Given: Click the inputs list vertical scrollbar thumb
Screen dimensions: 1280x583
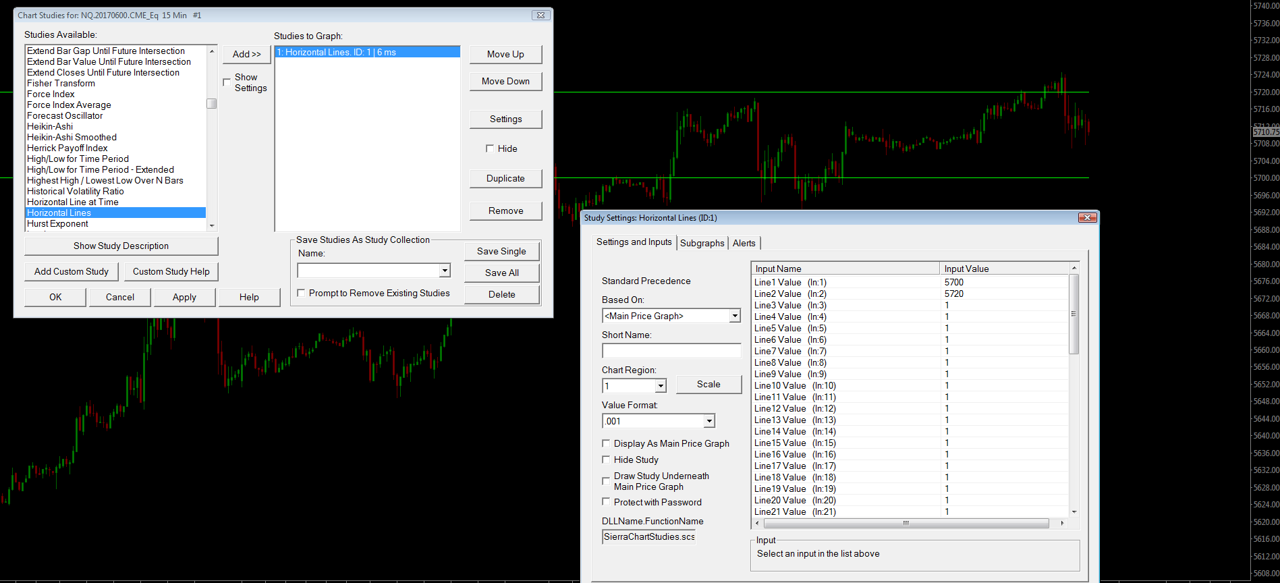Looking at the screenshot, I should point(1074,314).
